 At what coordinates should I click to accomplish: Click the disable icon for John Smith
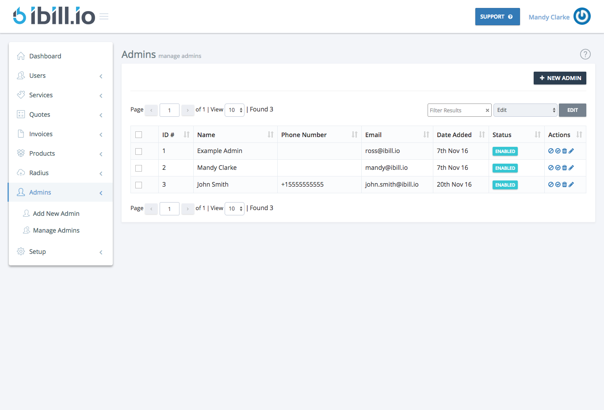(x=551, y=184)
